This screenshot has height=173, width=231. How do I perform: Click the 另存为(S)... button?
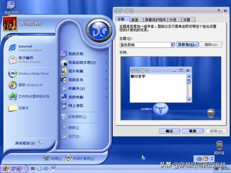[187, 45]
